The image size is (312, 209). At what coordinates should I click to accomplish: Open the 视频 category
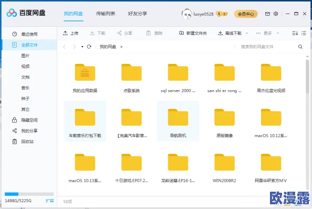click(25, 67)
